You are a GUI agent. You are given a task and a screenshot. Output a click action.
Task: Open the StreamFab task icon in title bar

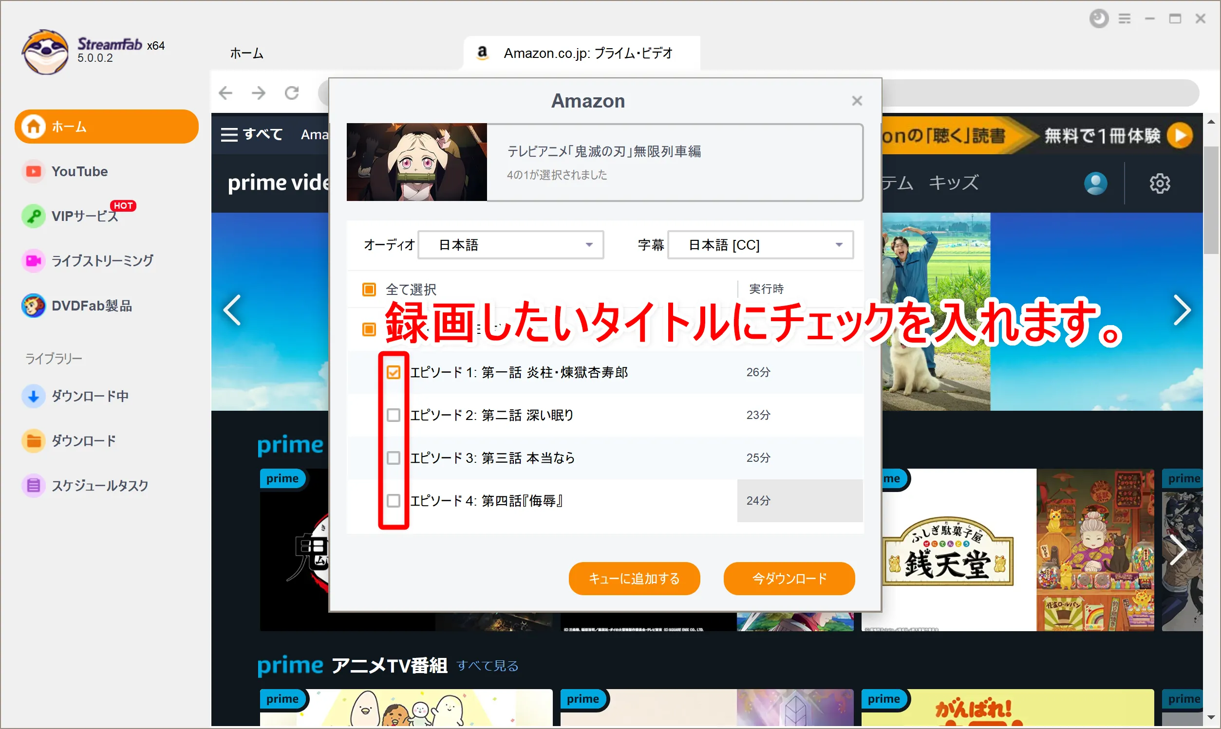coord(1099,18)
